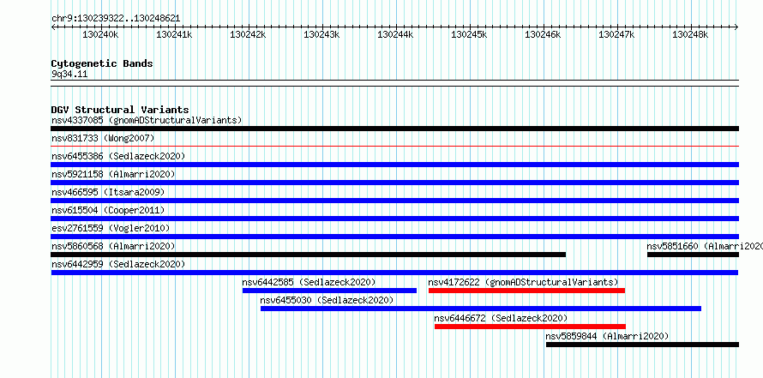
Task: Click the ruler's right arrowhead
Action: pyautogui.click(x=736, y=27)
